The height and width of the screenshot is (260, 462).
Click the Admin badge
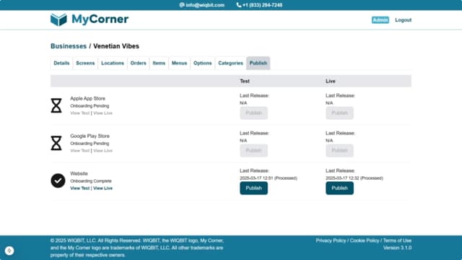coord(380,20)
